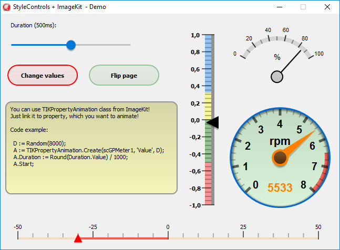Click the black pointer on vertical meter

pos(213,122)
